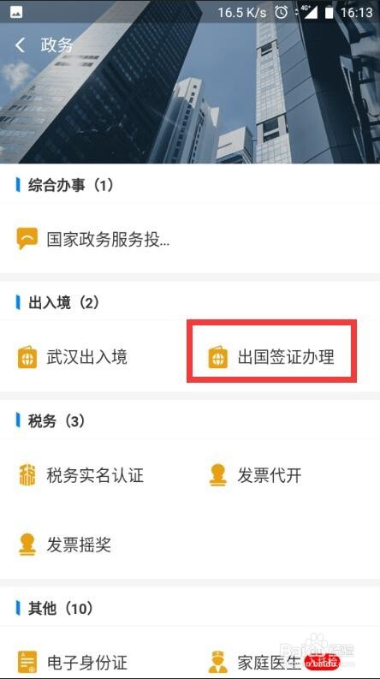Open 电子身份证 entry
The height and width of the screenshot is (679, 380).
pos(87,662)
